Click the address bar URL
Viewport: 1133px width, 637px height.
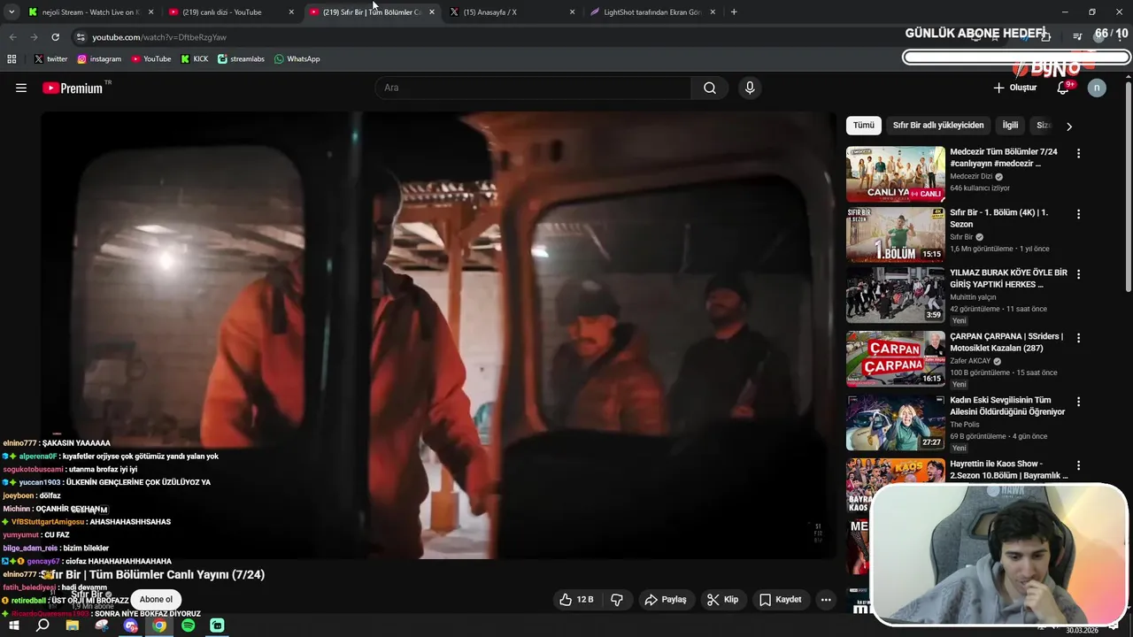click(x=159, y=37)
